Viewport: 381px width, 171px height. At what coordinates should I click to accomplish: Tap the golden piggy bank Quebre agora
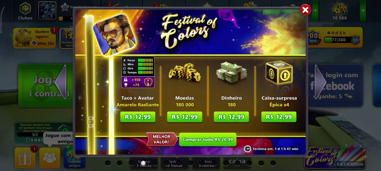[x=35, y=37]
